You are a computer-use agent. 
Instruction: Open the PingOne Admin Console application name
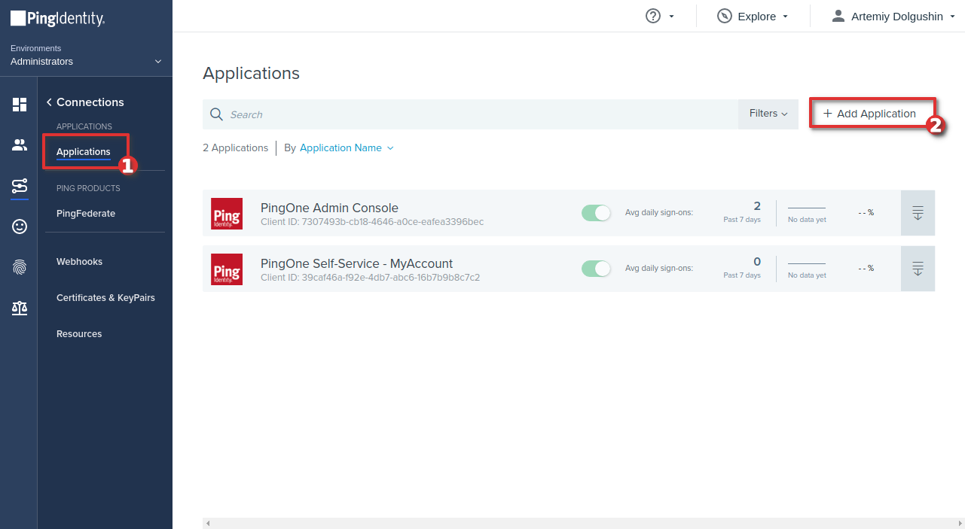[x=329, y=208]
